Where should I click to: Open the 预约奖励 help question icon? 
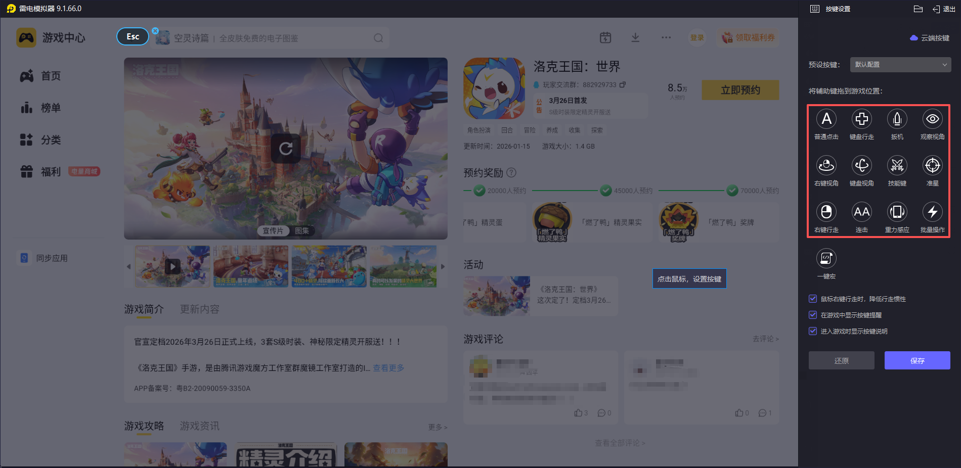511,172
